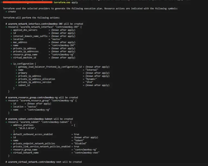
Task: Click '(known after apply)' in the mac_address row
Action: coord(63,42)
